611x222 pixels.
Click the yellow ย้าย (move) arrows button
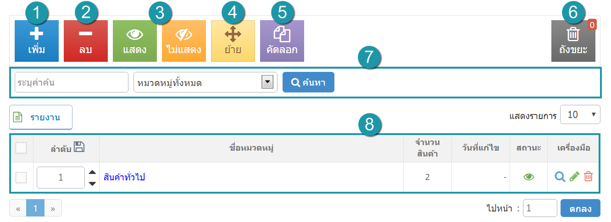tap(233, 41)
